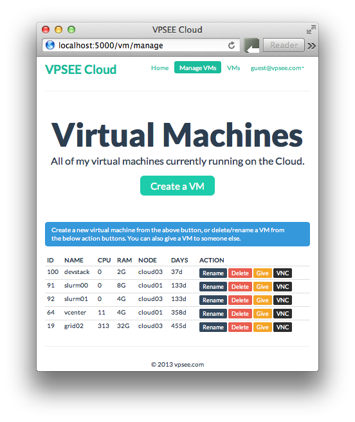Focus the localhost:5000/vm/manage address field
Screen dimensions: 355x422
(141, 45)
